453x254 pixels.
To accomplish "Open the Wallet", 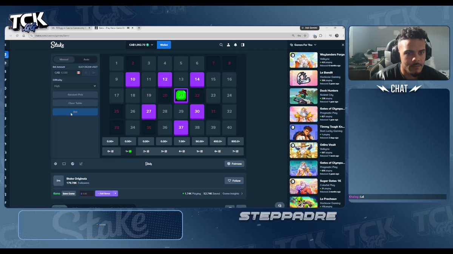I will tap(164, 45).
